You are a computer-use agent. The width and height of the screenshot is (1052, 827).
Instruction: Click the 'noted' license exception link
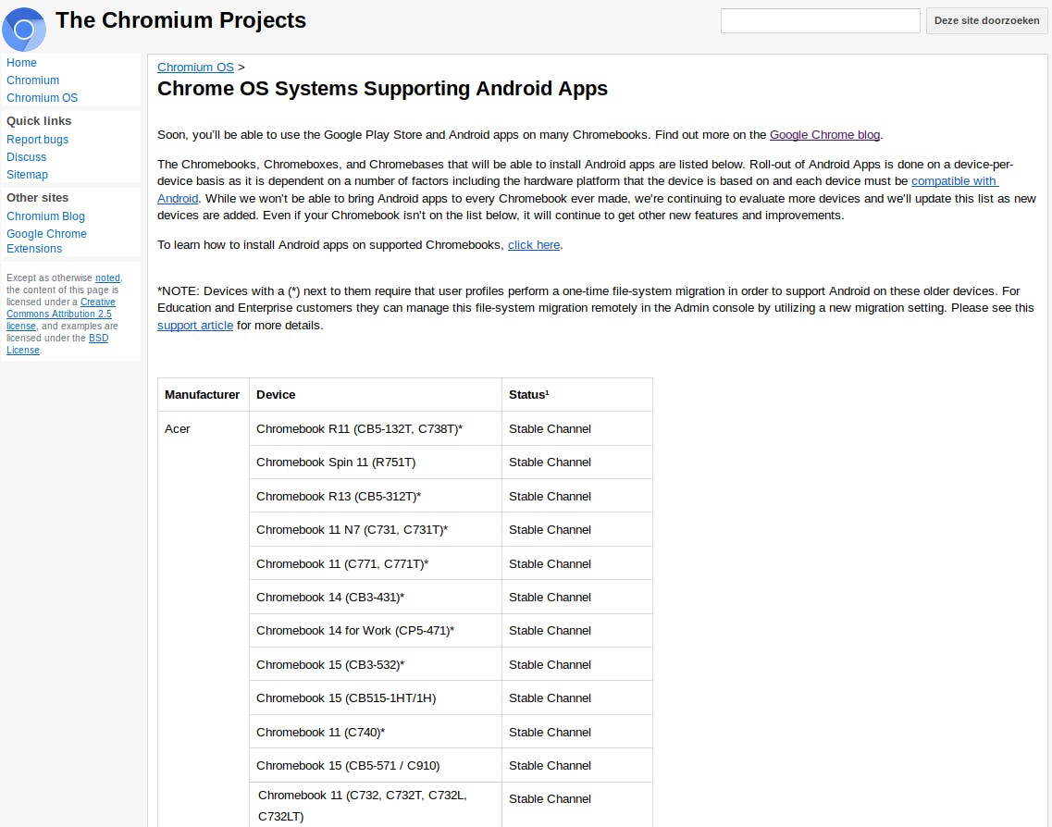click(107, 278)
